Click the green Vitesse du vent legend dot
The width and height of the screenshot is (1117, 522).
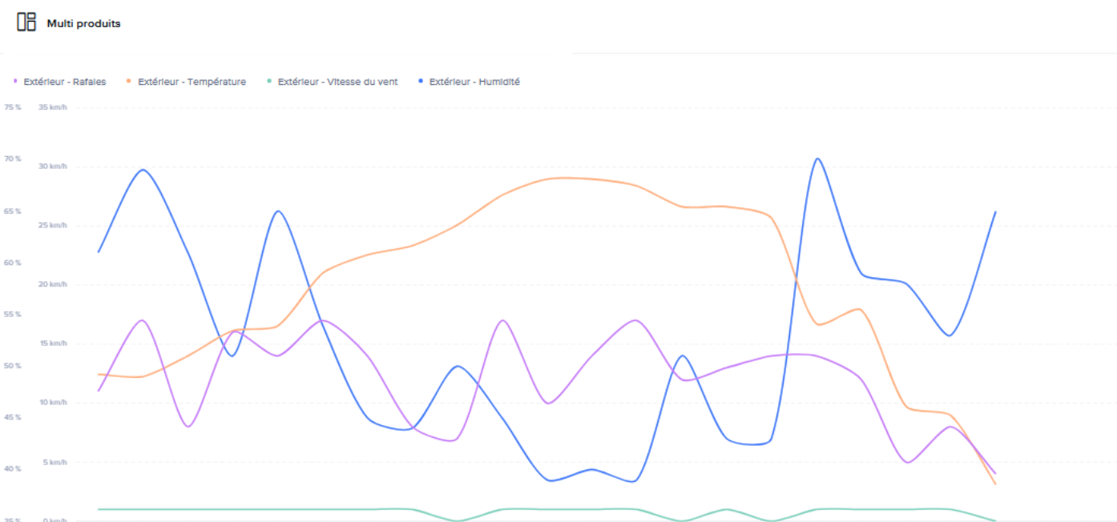click(x=269, y=81)
